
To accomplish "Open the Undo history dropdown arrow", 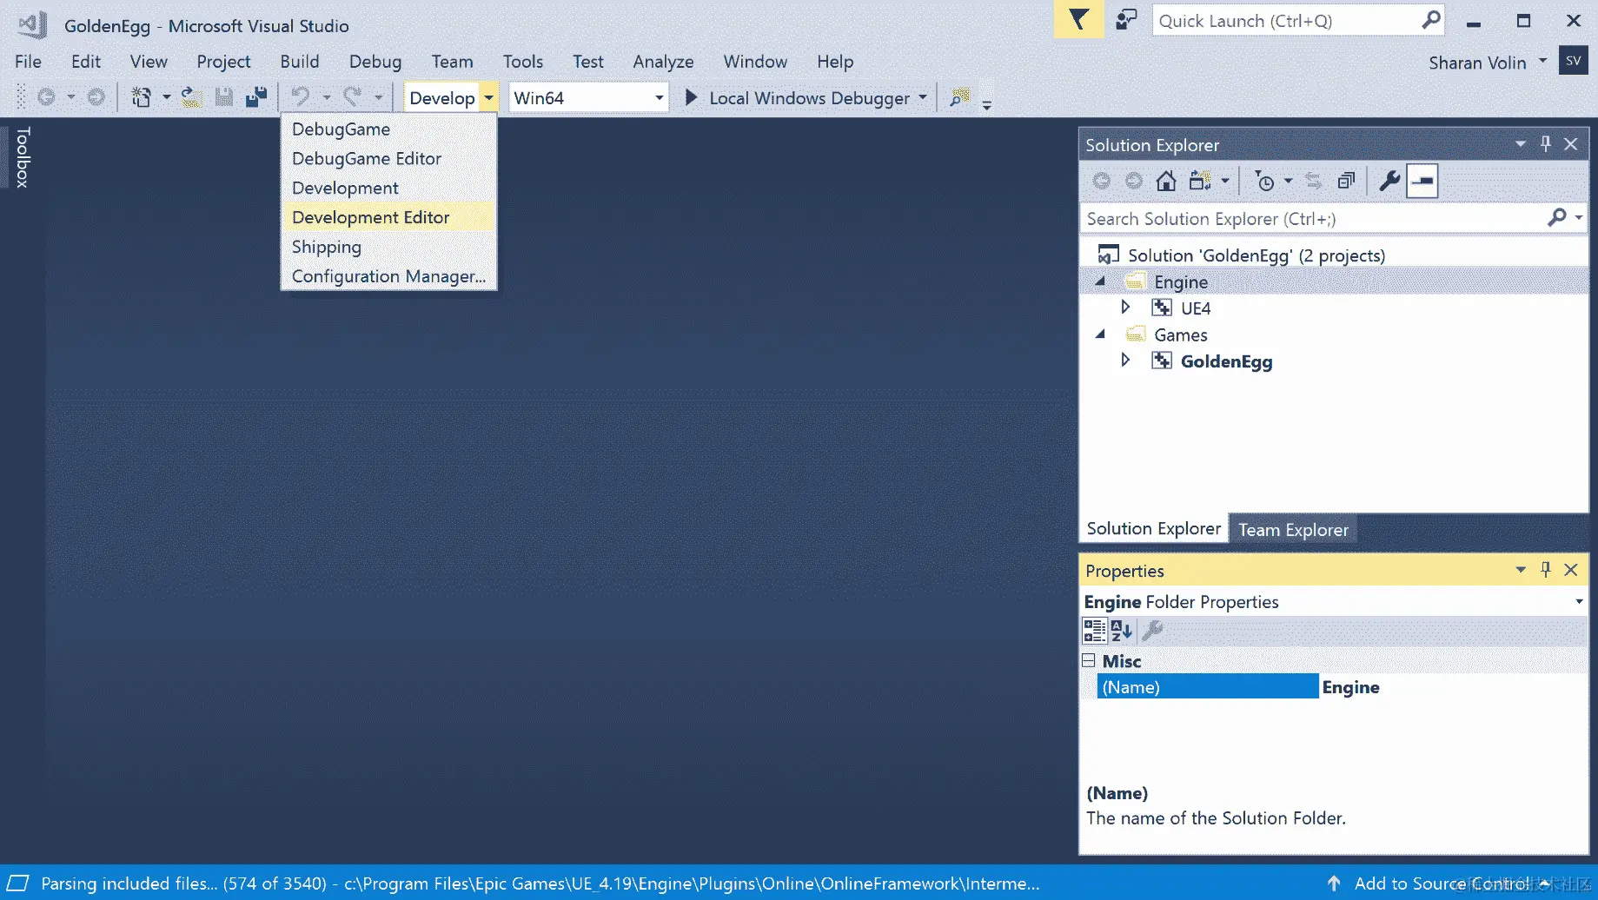I will pyautogui.click(x=327, y=97).
